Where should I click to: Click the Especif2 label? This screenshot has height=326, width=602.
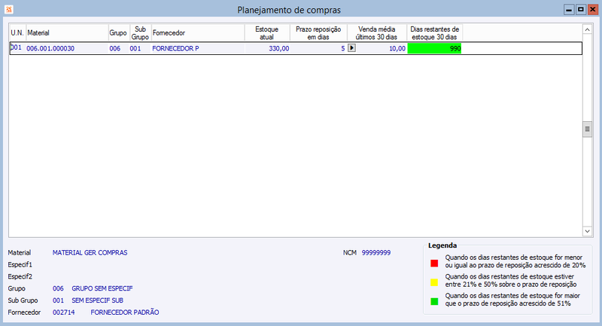point(20,276)
